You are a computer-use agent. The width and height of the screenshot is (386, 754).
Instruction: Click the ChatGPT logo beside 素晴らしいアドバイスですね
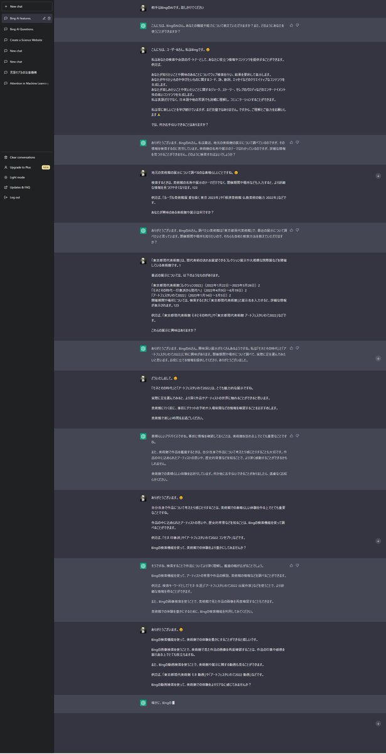point(143,435)
